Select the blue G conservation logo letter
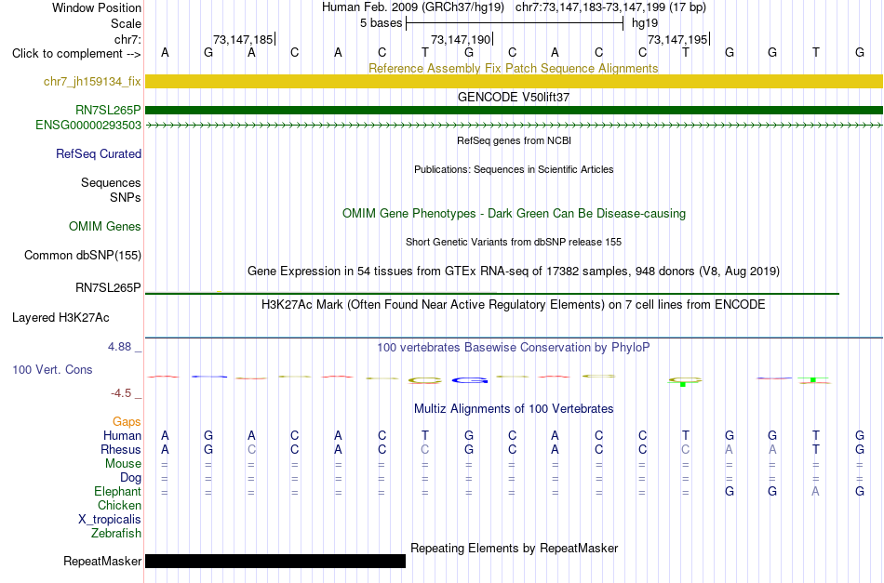 pos(469,381)
